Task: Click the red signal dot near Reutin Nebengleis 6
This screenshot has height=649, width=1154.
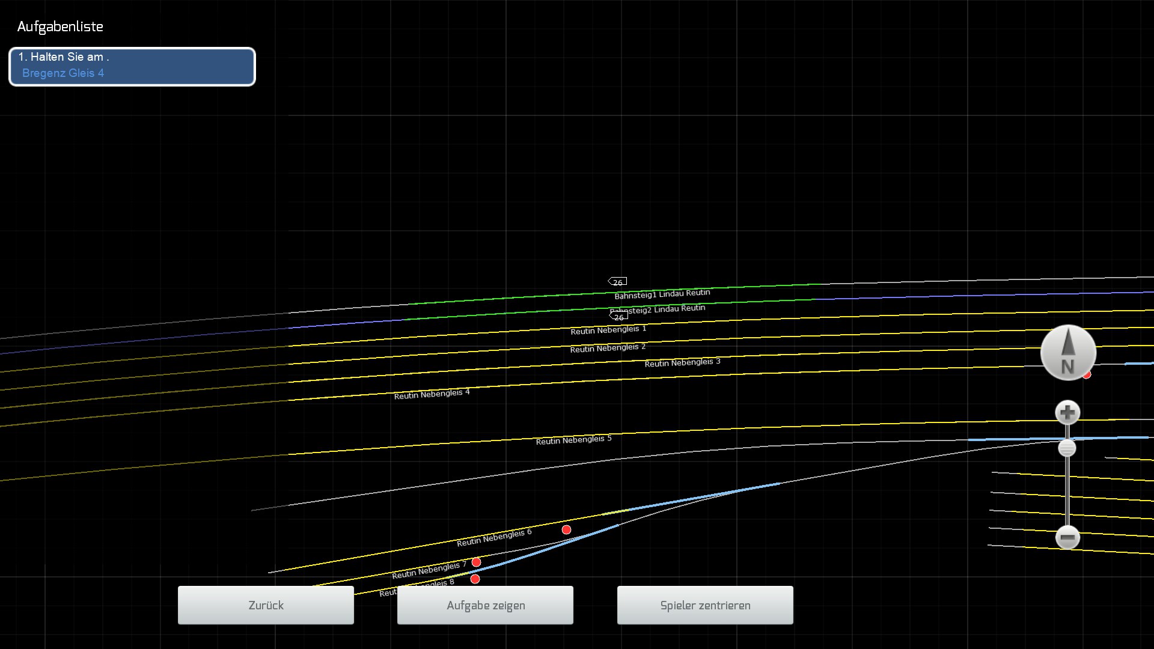Action: [x=566, y=529]
